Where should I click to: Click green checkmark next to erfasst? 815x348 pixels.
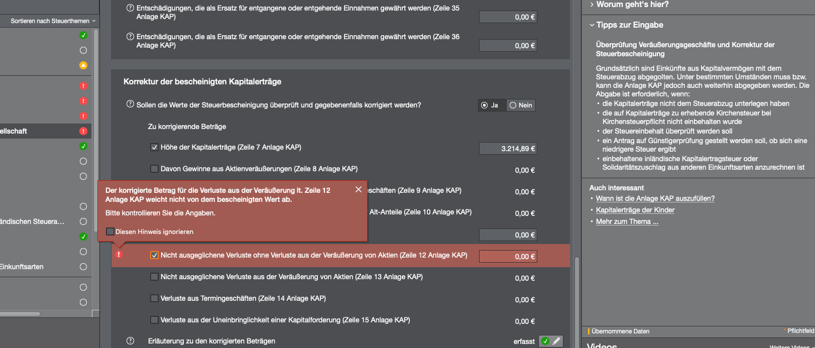point(545,341)
